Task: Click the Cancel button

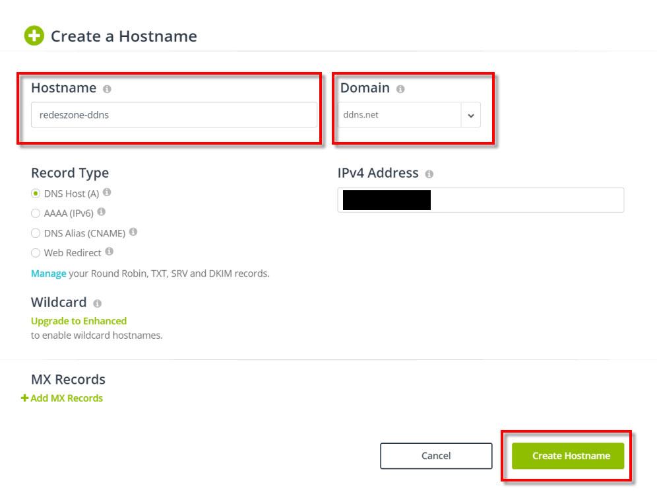Action: [x=436, y=456]
